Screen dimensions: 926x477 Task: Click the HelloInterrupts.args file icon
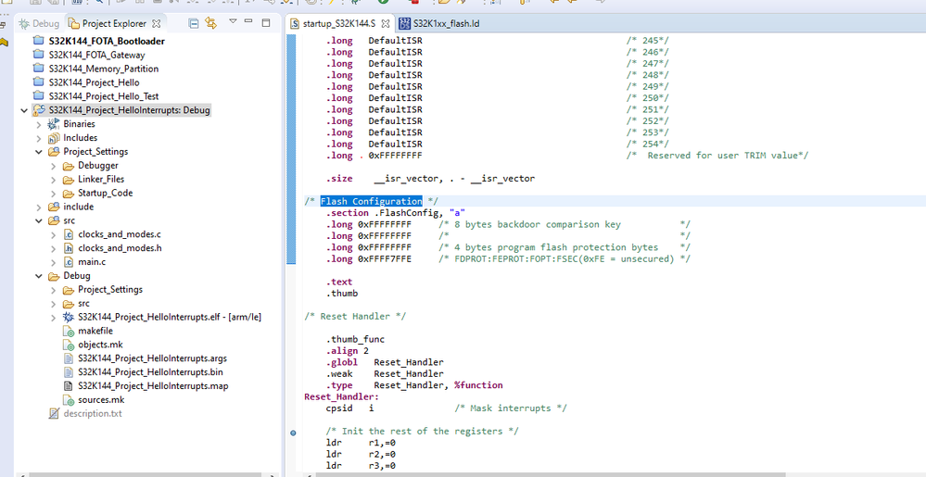(68, 358)
